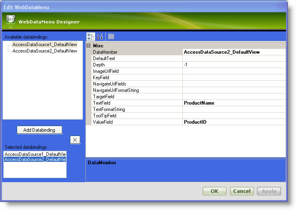The height and width of the screenshot is (210, 296).
Task: Select AccessDataSource2_DefaultView in Selected databindings list
Action: click(x=35, y=159)
